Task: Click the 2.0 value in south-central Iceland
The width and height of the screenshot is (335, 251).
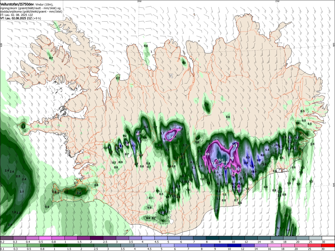Action: coord(191,180)
